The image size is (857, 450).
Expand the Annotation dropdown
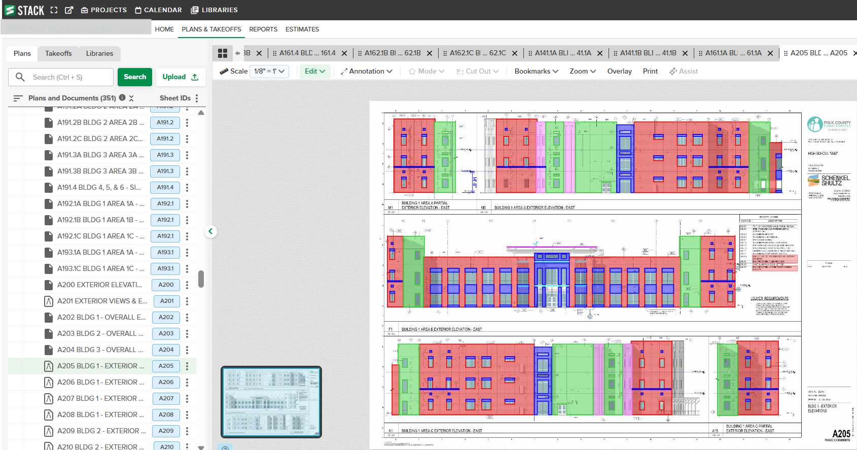(x=367, y=72)
